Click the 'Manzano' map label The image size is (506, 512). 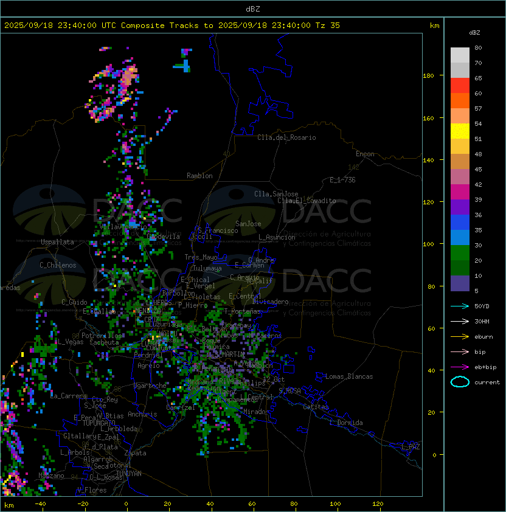[x=51, y=476]
